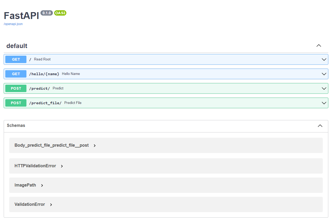The height and width of the screenshot is (224, 332).
Task: Expand the ImagePath schema arrow
Action: click(42, 185)
